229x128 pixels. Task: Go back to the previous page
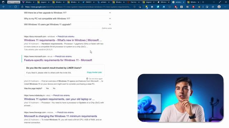pyautogui.click(x=4, y=7)
